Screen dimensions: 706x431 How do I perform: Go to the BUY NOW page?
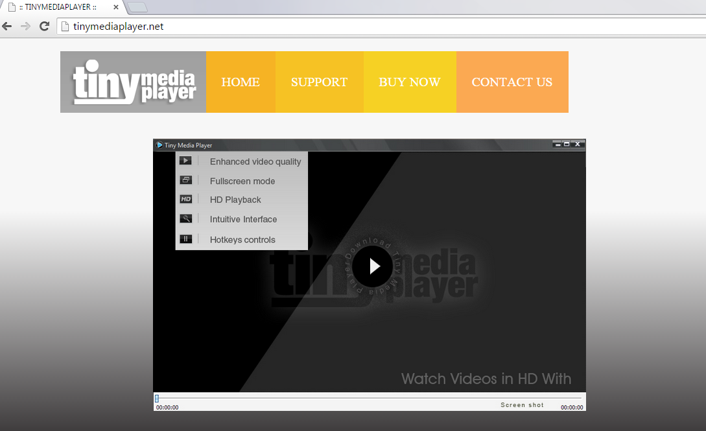click(410, 82)
